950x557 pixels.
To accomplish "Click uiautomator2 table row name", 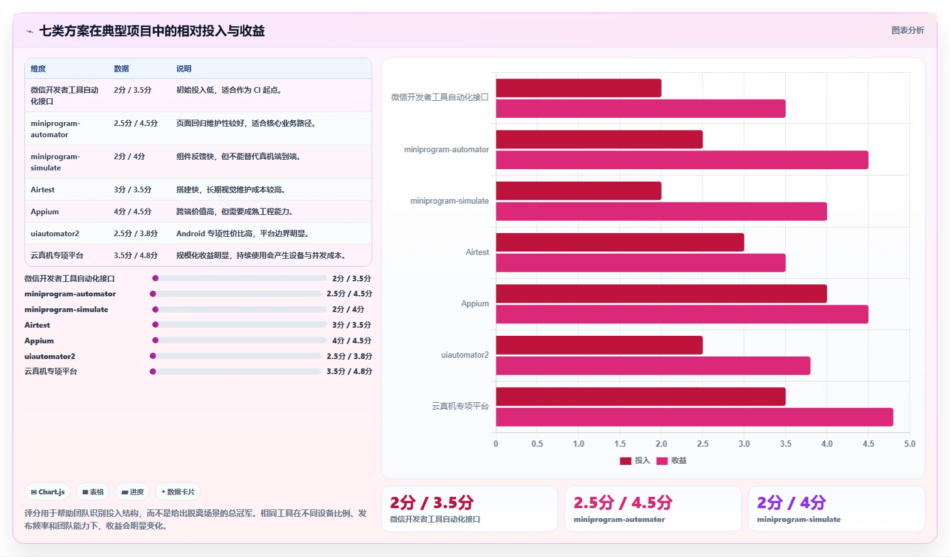I will pos(55,234).
